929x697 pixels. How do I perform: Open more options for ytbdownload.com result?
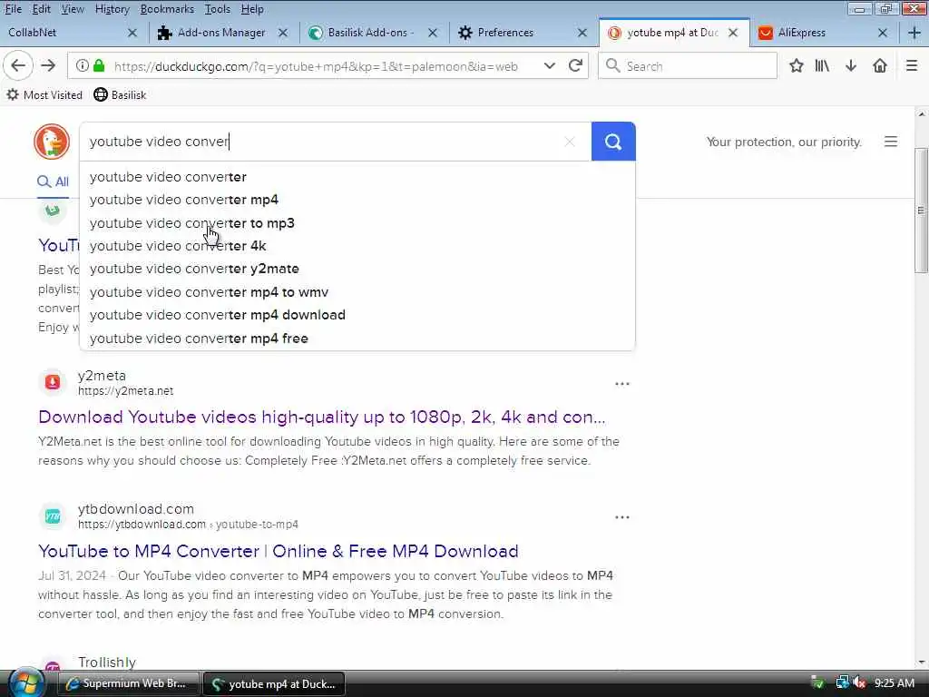pos(622,517)
